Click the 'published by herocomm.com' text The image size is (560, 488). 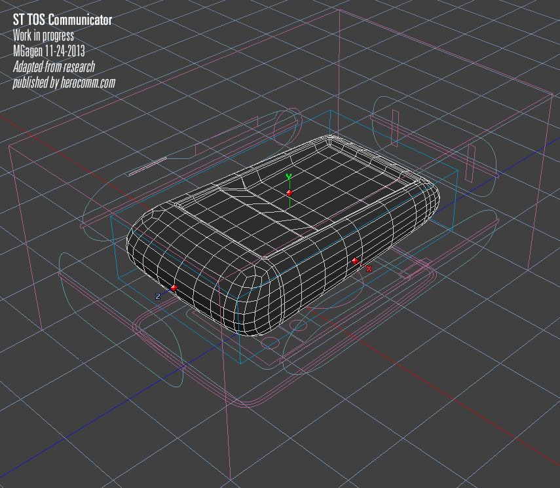(64, 82)
